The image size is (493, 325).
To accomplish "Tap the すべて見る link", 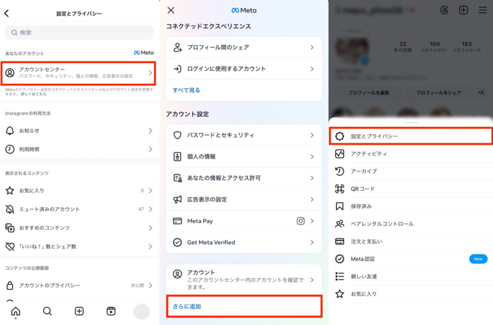I will tap(187, 90).
